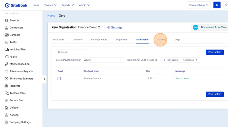This screenshot has height=127, width=228.
Task: Go to Next Week
Action: (190, 60)
